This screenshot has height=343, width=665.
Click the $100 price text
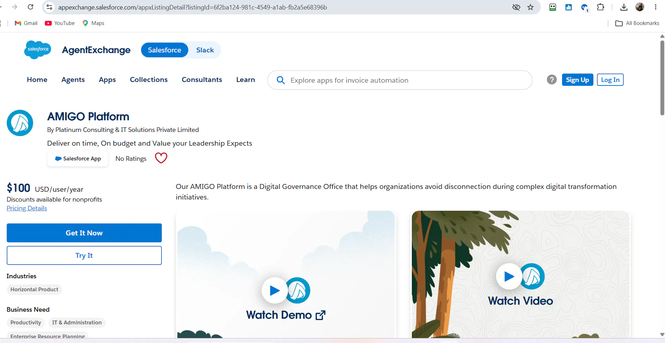tap(18, 188)
